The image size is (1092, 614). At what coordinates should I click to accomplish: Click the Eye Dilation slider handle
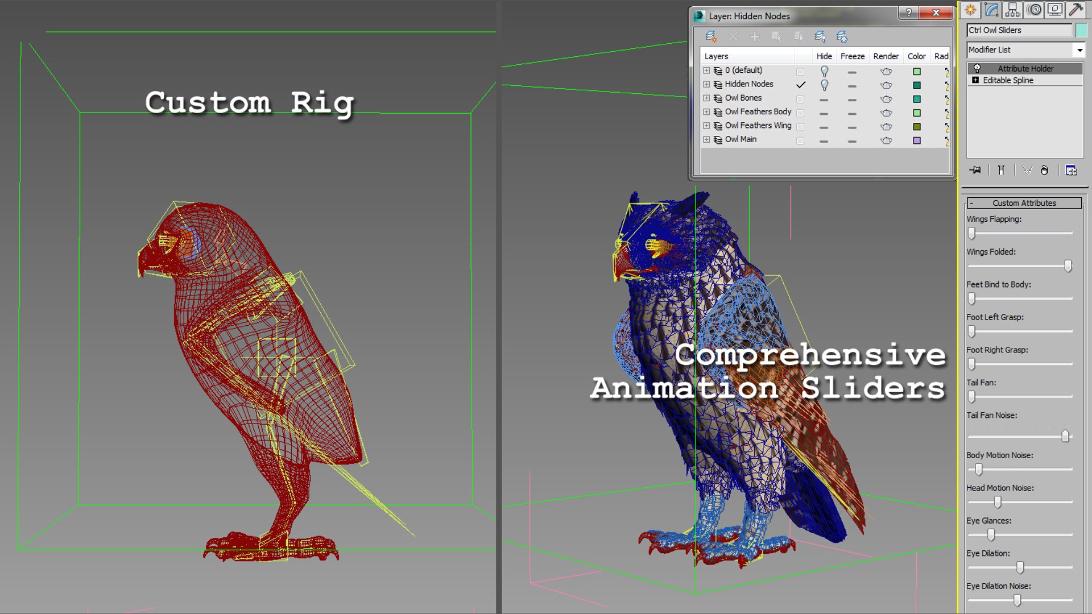(x=1020, y=567)
